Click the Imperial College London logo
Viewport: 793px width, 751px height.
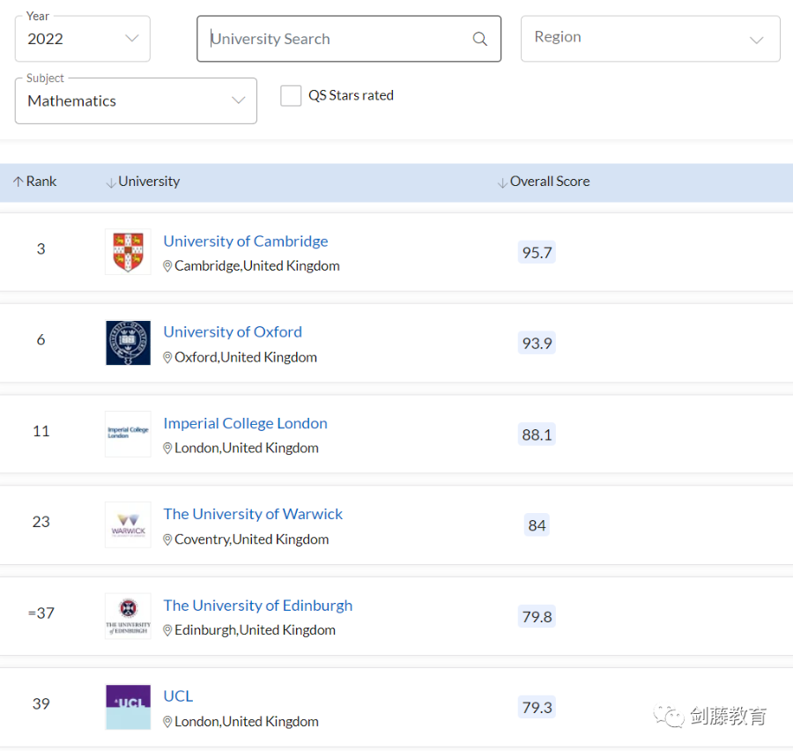(128, 434)
